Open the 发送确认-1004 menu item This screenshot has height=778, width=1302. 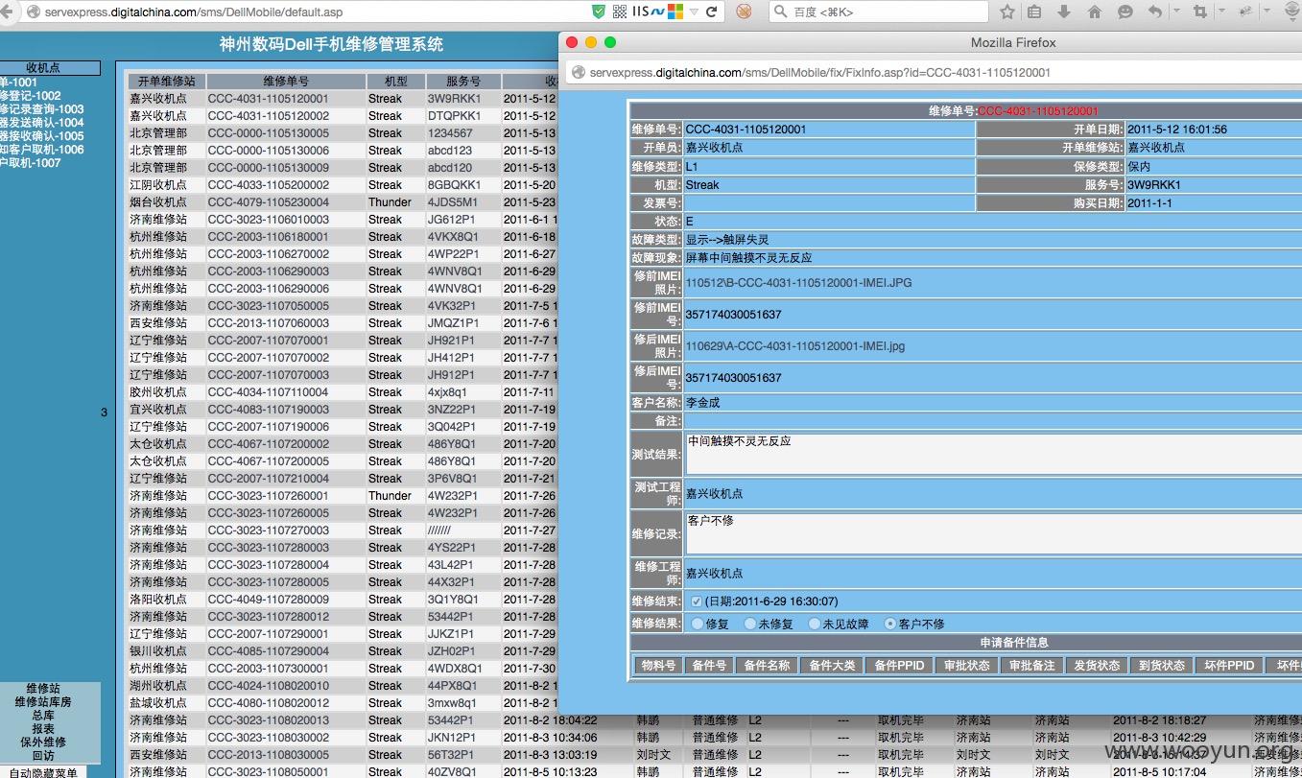click(42, 123)
